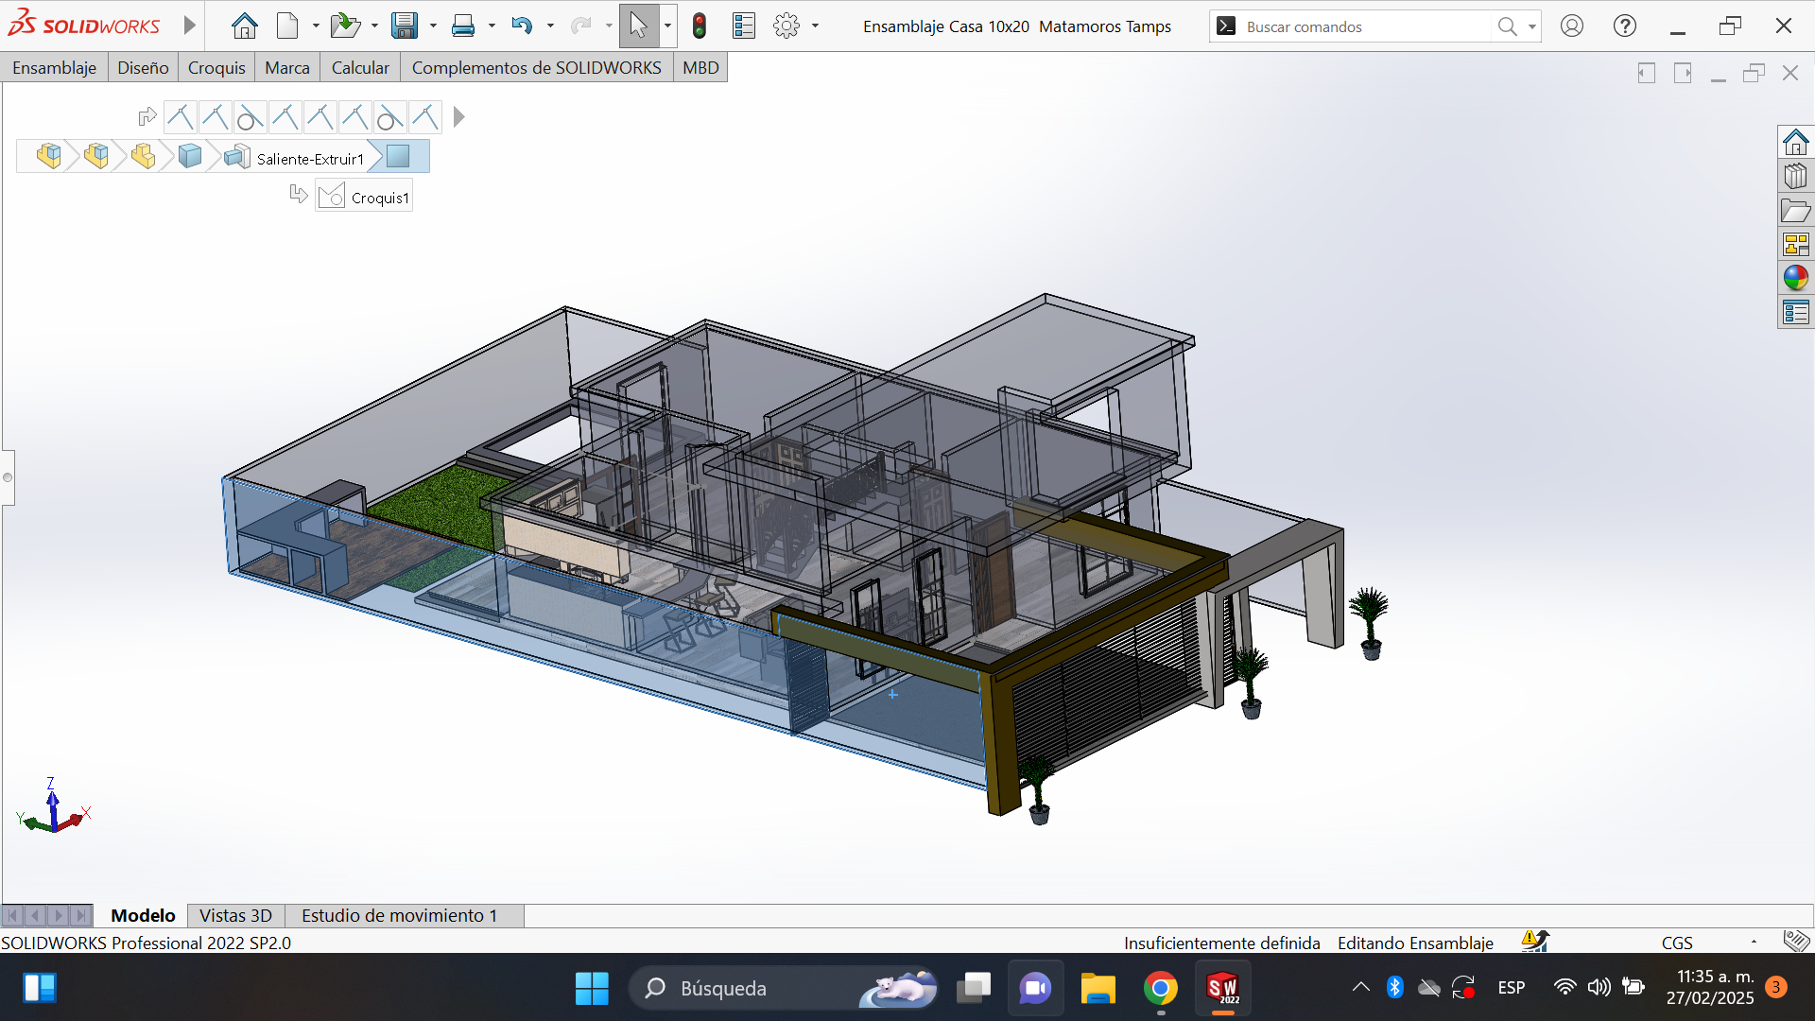Click the View Palette task pane icon
Screen dimensions: 1815x1021
[x=1795, y=245]
